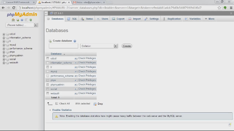
Task: Open the Settings tab
Action: [152, 19]
